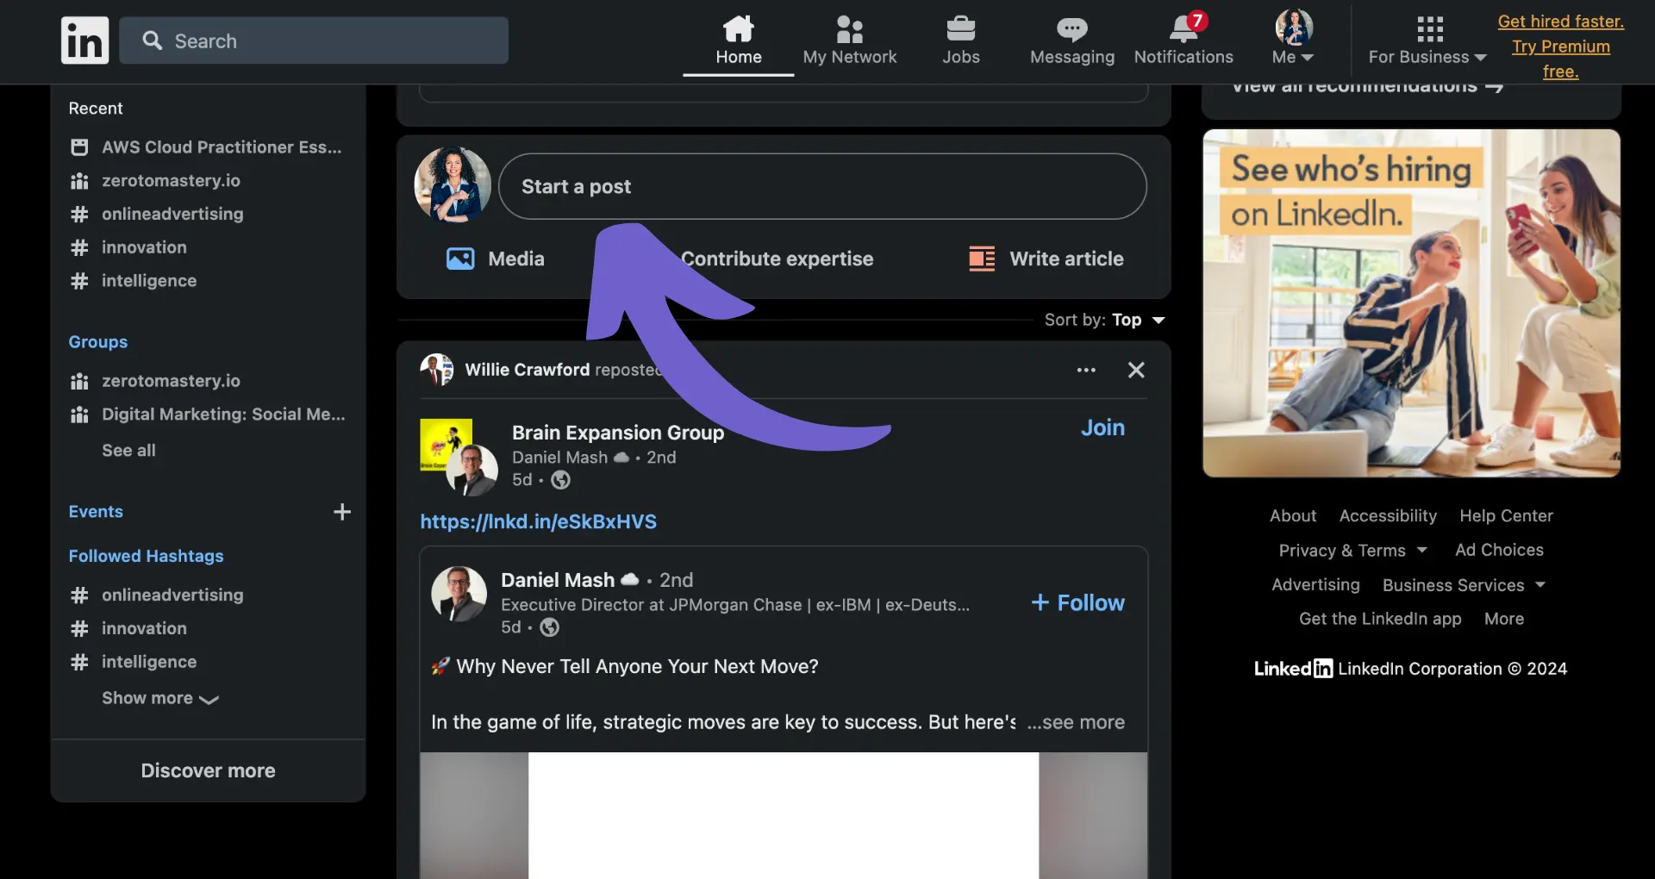This screenshot has height=879, width=1655.
Task: Dismiss Willie Crawford's reposted post
Action: coord(1136,370)
